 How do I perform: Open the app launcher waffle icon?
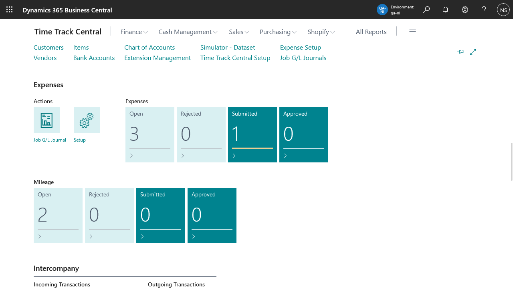click(x=10, y=10)
